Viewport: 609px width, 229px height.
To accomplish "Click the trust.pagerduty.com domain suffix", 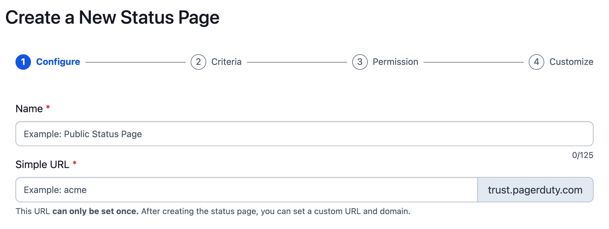I will coord(535,190).
